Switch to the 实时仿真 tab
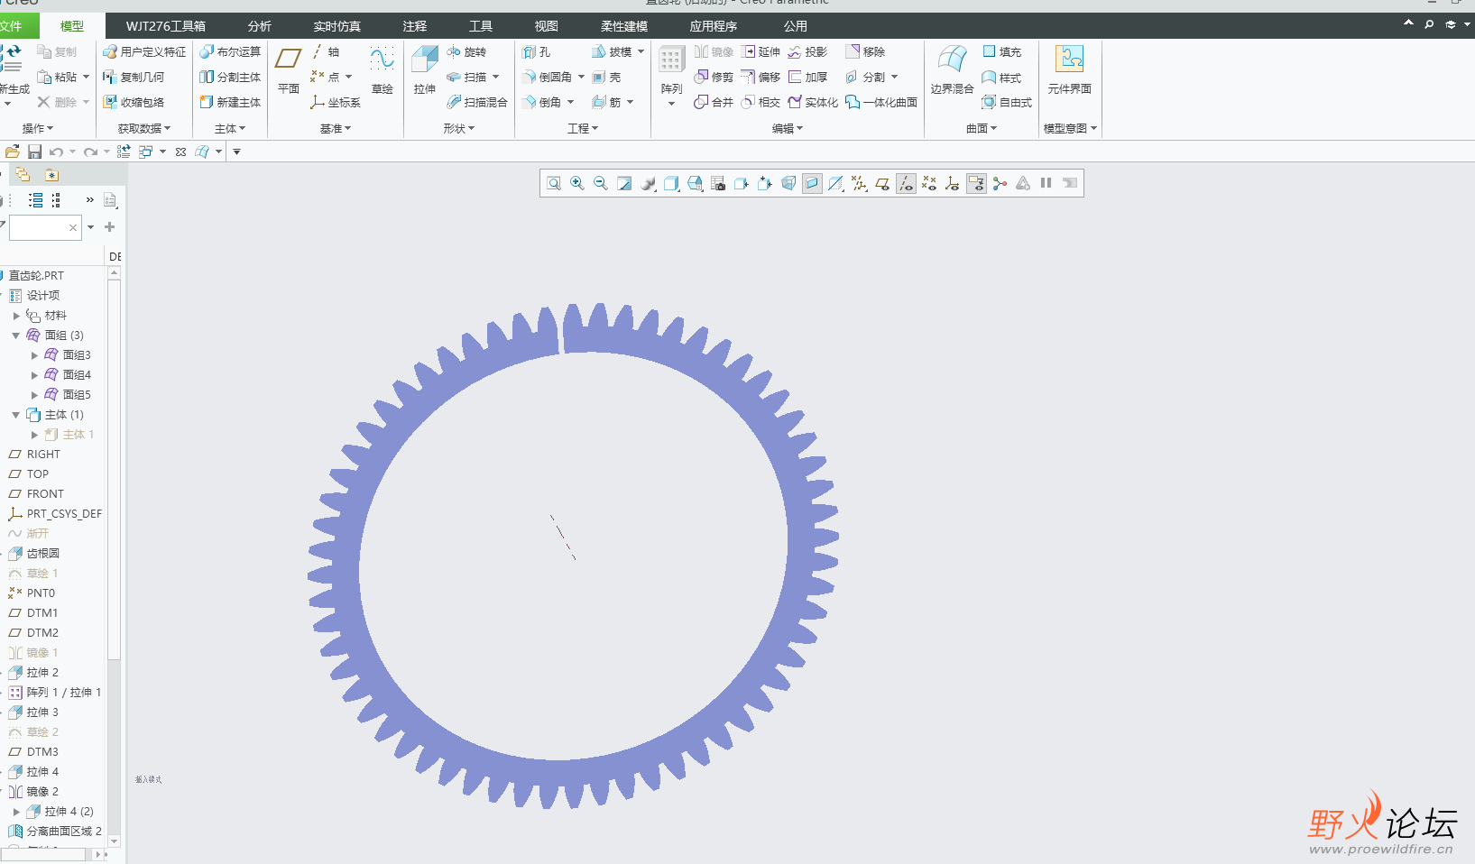Image resolution: width=1475 pixels, height=864 pixels. pos(337,26)
